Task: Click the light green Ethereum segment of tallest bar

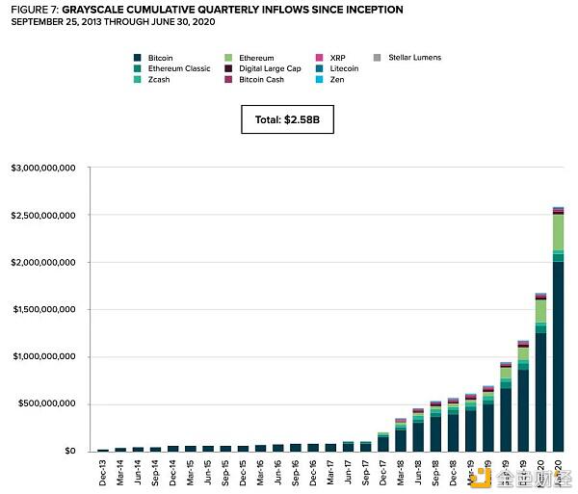Action: click(x=558, y=233)
